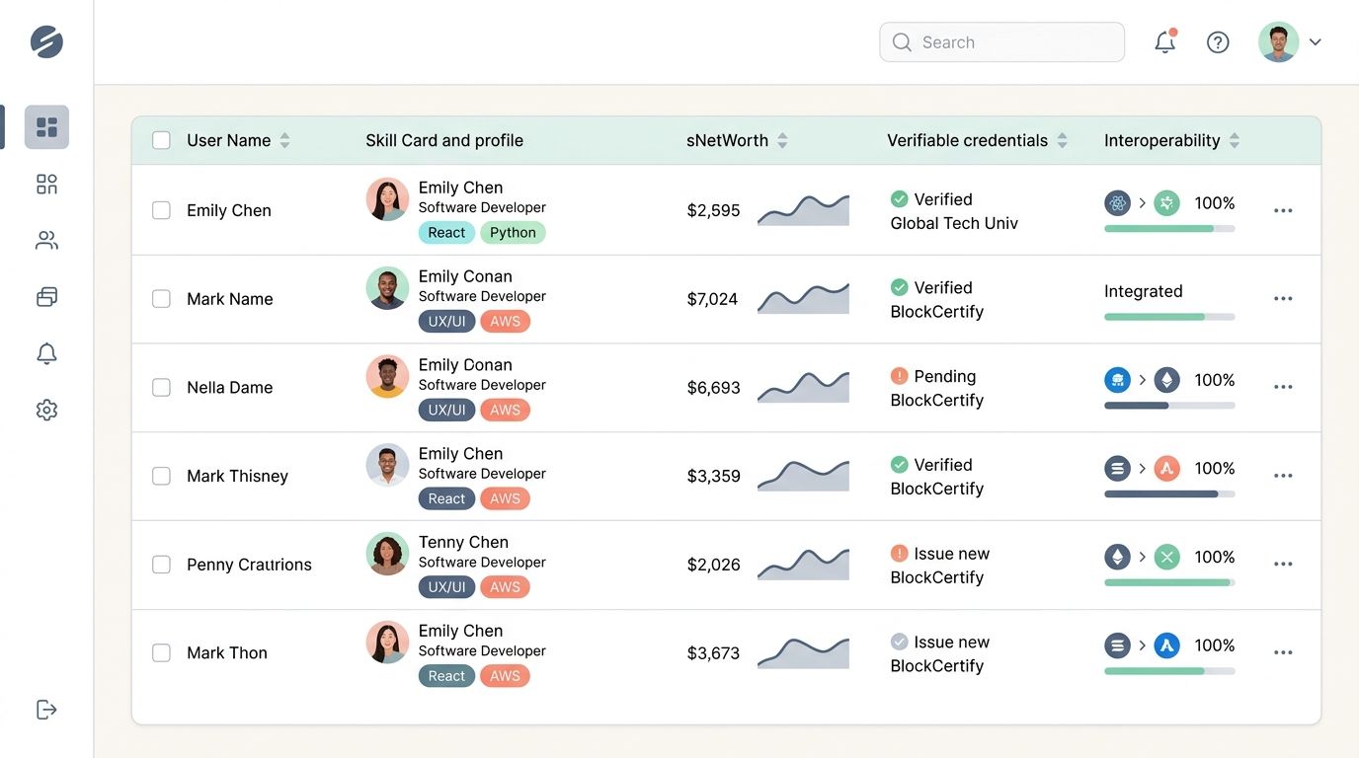Click the orange Issue new icon in Penny Cratrions row
The image size is (1359, 758).
[899, 554]
